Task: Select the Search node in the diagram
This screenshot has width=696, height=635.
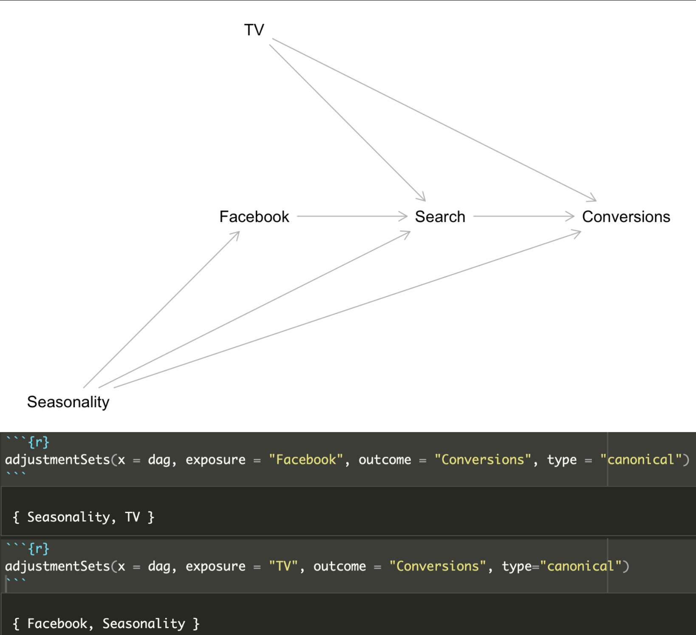Action: tap(440, 216)
